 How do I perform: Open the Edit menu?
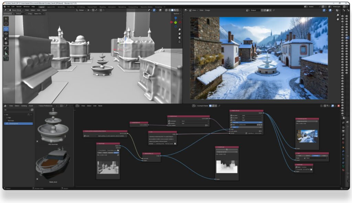pos(13,7)
